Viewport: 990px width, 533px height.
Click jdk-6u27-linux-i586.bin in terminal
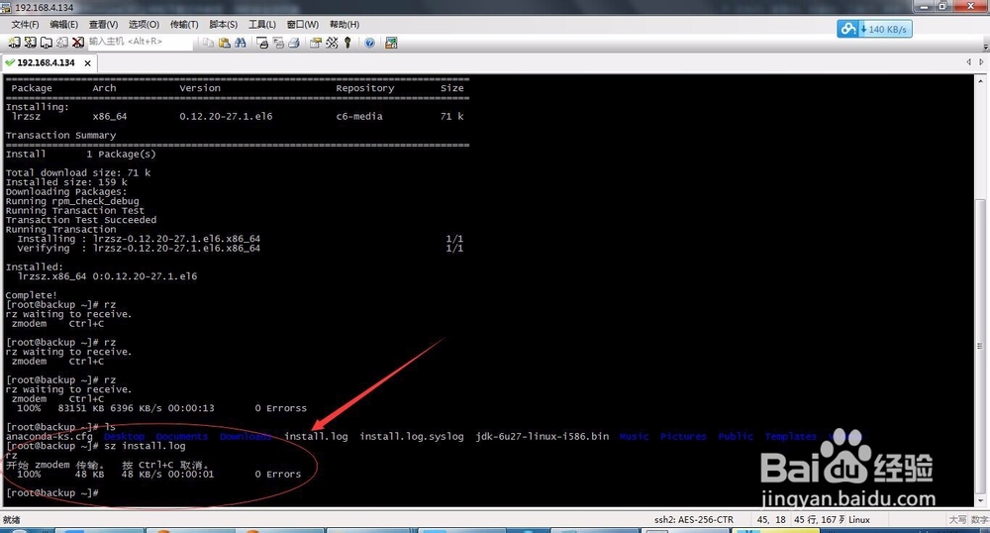[x=543, y=436]
